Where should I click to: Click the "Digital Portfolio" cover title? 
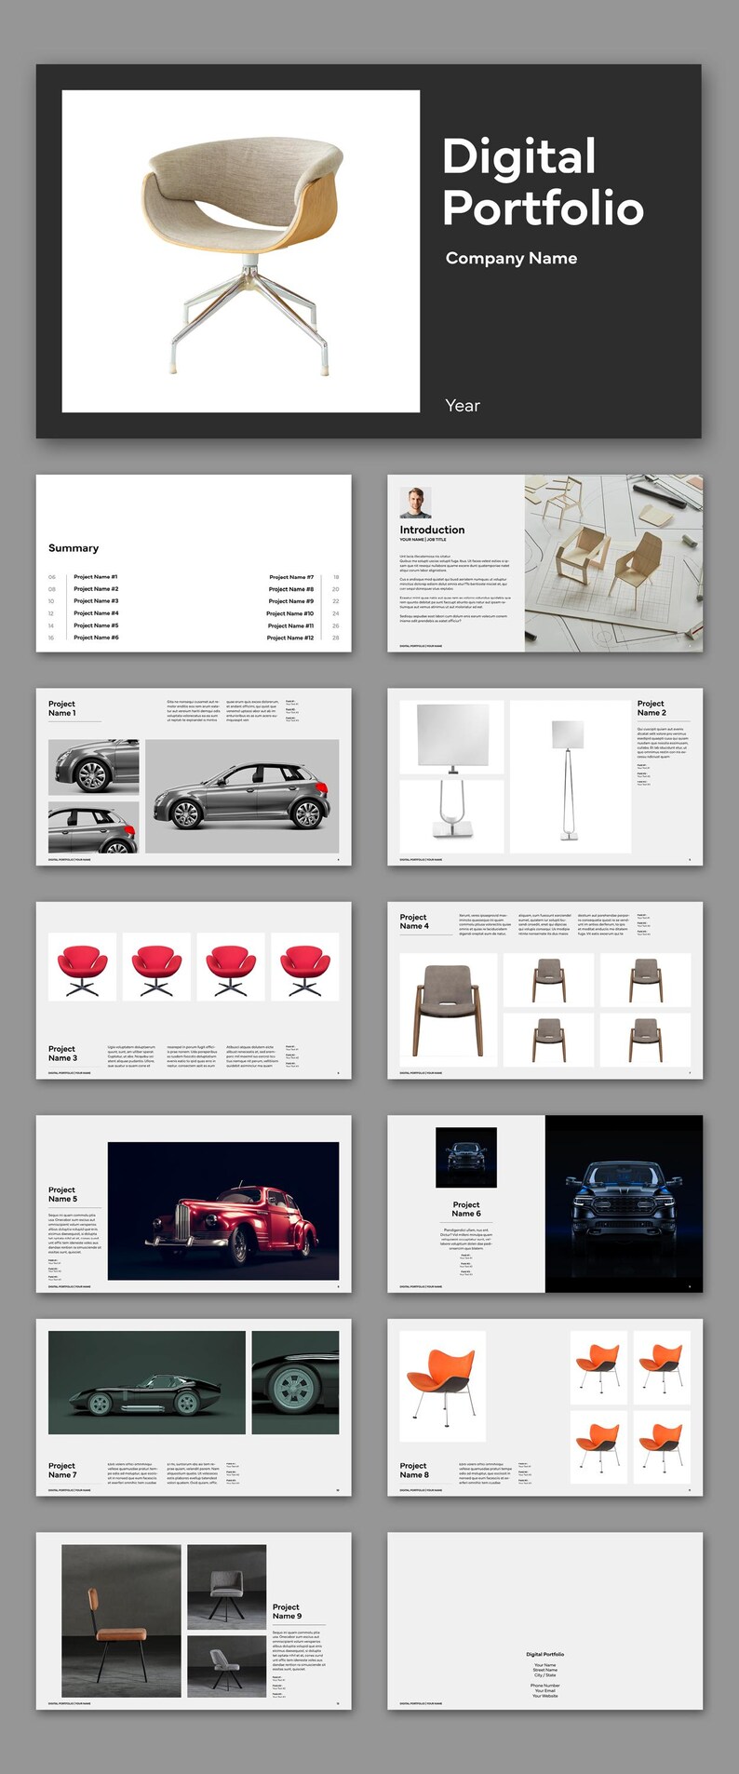[x=543, y=182]
